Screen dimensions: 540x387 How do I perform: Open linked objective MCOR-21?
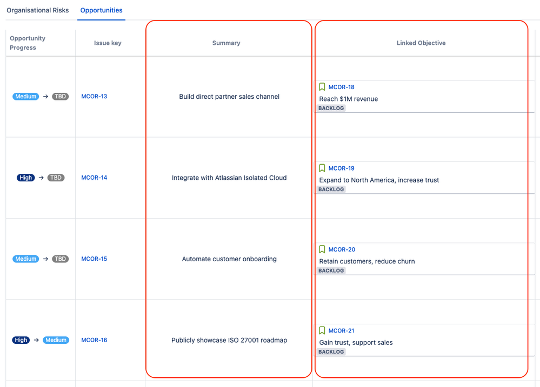pos(341,331)
